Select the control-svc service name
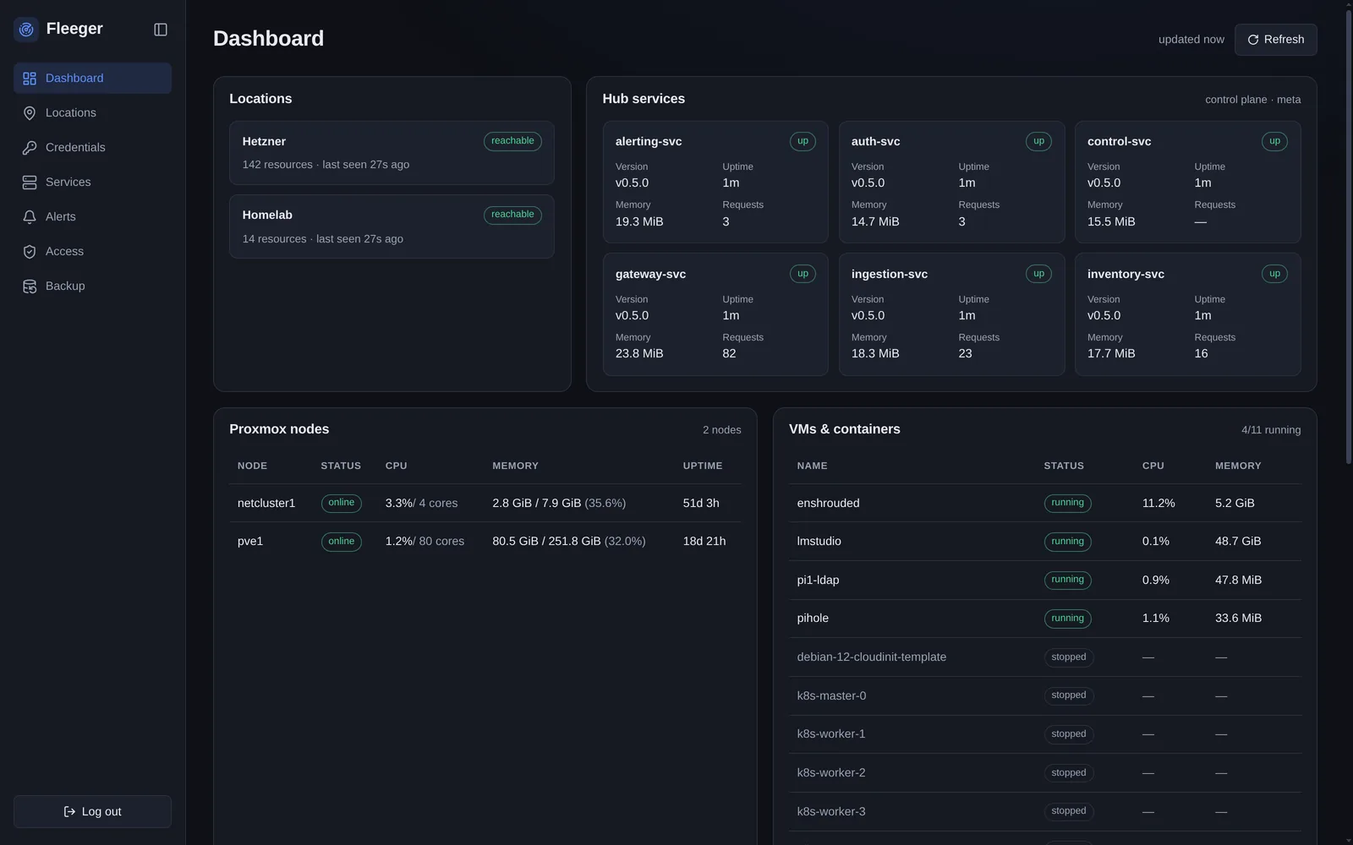The height and width of the screenshot is (845, 1353). click(1119, 142)
